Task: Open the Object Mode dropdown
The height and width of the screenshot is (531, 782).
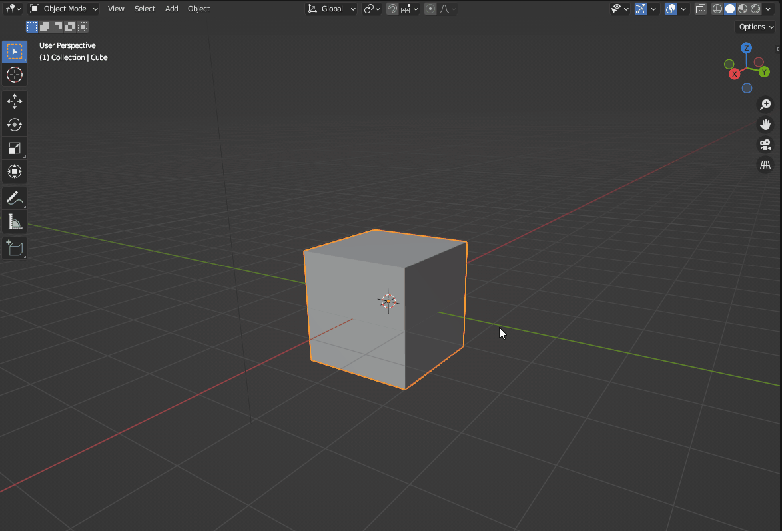Action: [63, 9]
